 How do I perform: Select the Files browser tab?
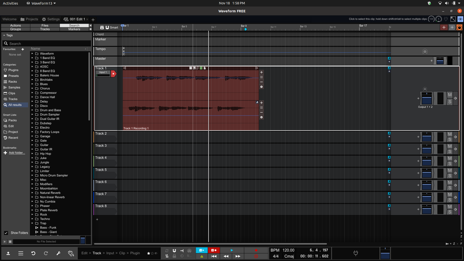(x=45, y=26)
